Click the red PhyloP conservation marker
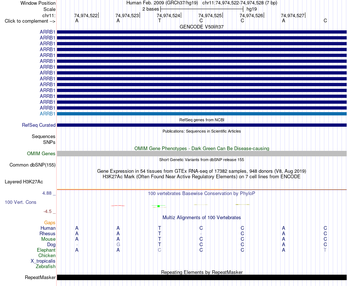The width and height of the screenshot is (347, 286). [x=118, y=206]
